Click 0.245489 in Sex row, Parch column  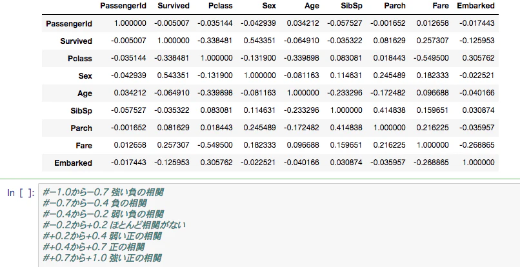pos(389,75)
